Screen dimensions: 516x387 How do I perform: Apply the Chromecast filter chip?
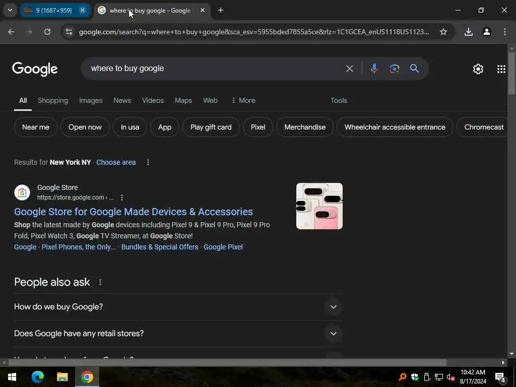pyautogui.click(x=482, y=127)
